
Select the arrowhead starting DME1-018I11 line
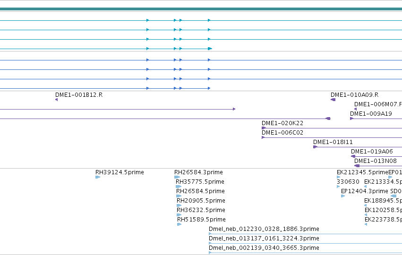pos(316,147)
